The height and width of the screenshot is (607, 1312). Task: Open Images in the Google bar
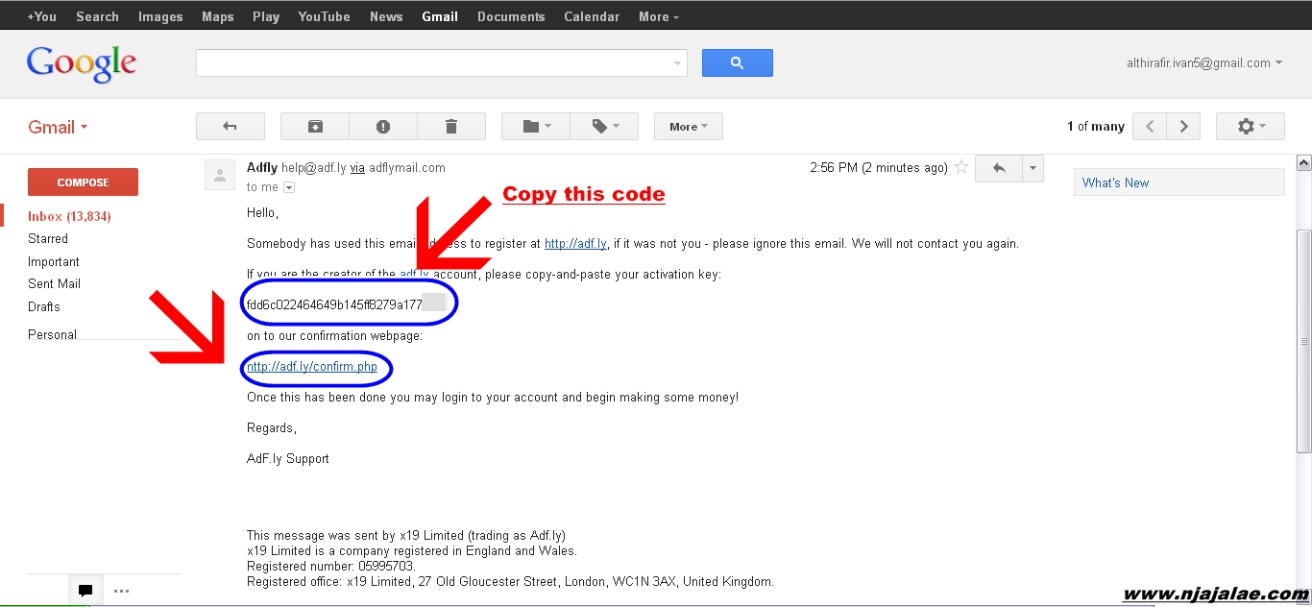click(160, 16)
